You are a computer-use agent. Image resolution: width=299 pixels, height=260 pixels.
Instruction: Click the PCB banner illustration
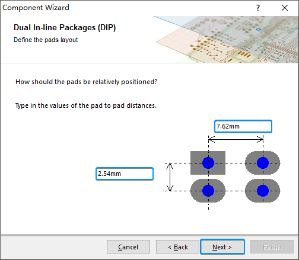[226, 40]
